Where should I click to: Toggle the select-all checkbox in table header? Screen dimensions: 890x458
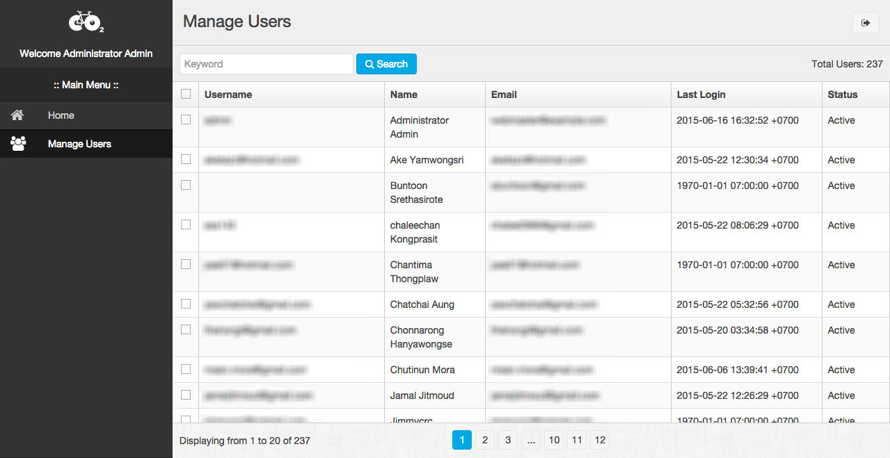(186, 94)
